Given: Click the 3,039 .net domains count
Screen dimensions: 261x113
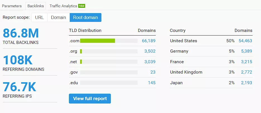Looking at the screenshot, I should click(150, 62).
